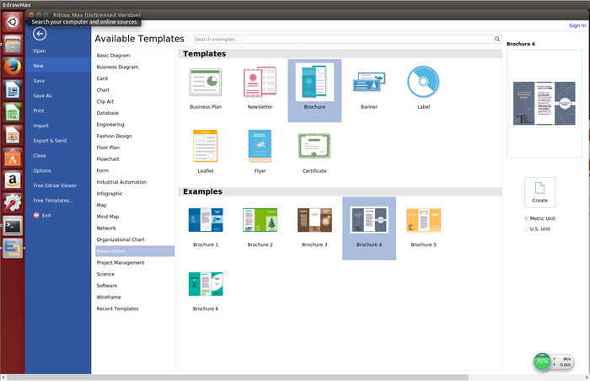The height and width of the screenshot is (381, 590).
Task: Open the Brochure 2 example
Action: [260, 220]
